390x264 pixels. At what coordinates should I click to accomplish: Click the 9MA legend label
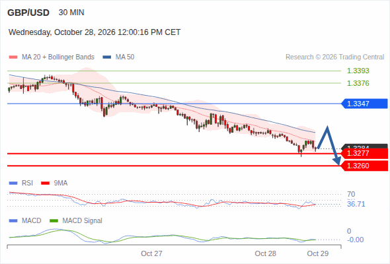coord(61,183)
